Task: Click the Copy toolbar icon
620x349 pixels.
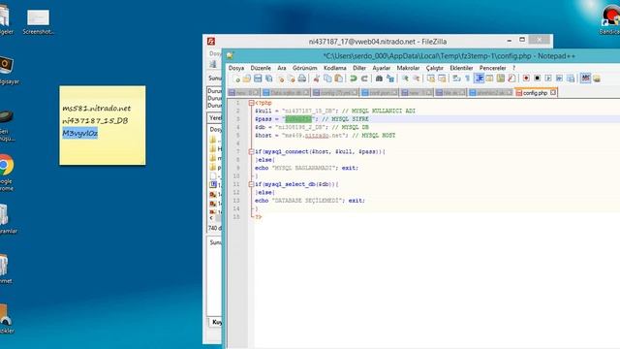Action: pos(327,79)
